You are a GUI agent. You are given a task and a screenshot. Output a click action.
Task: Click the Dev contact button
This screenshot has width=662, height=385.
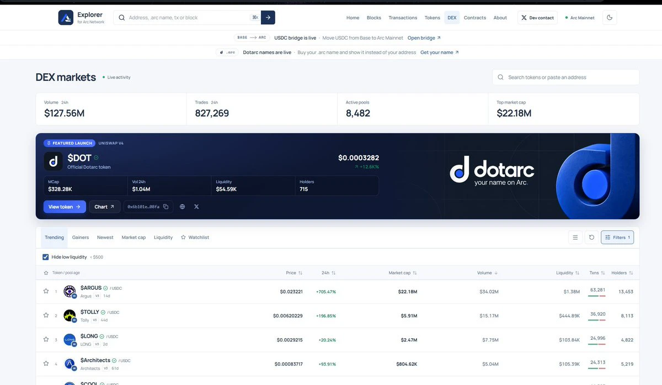pyautogui.click(x=537, y=18)
